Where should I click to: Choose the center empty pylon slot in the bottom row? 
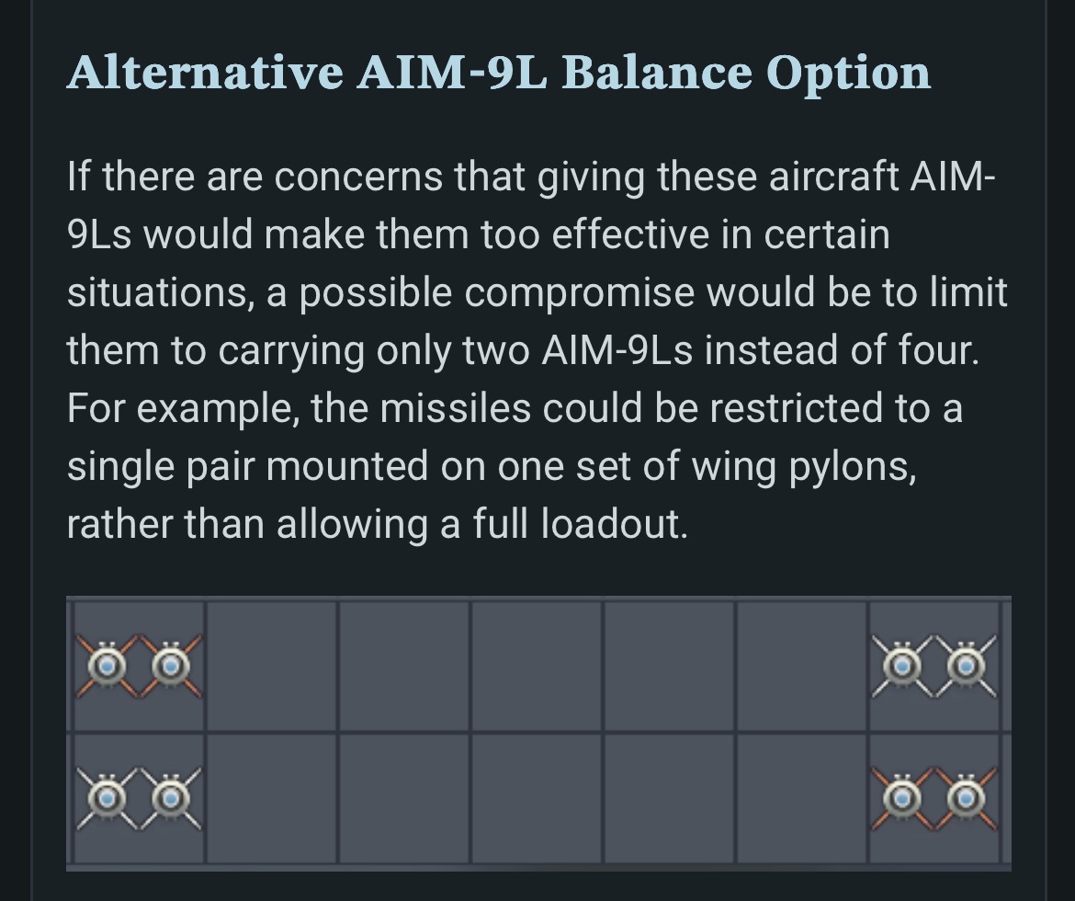537,799
